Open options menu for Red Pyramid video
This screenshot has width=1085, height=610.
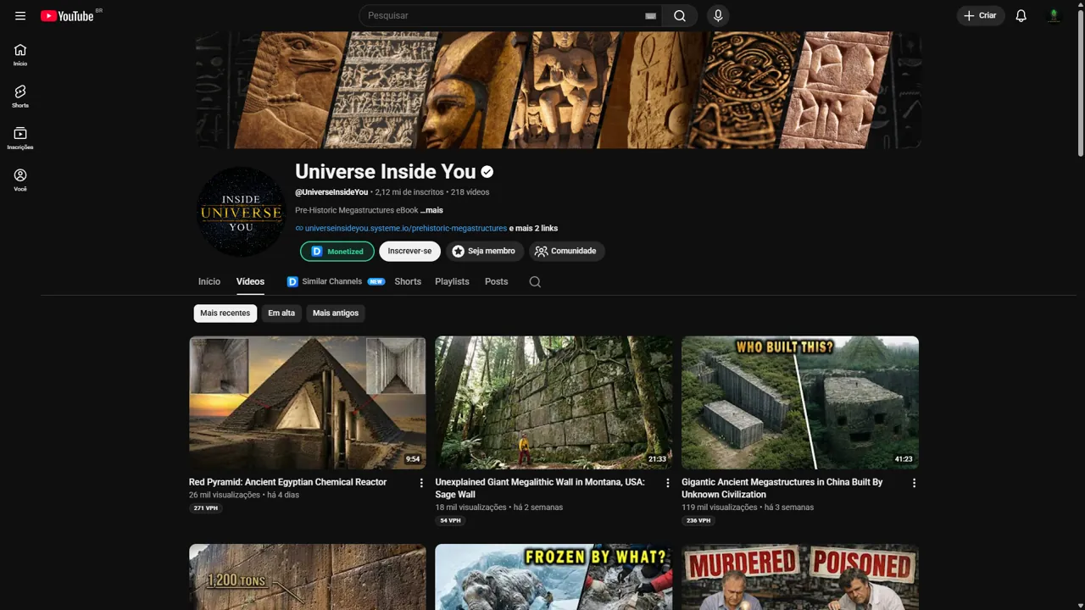(x=421, y=483)
